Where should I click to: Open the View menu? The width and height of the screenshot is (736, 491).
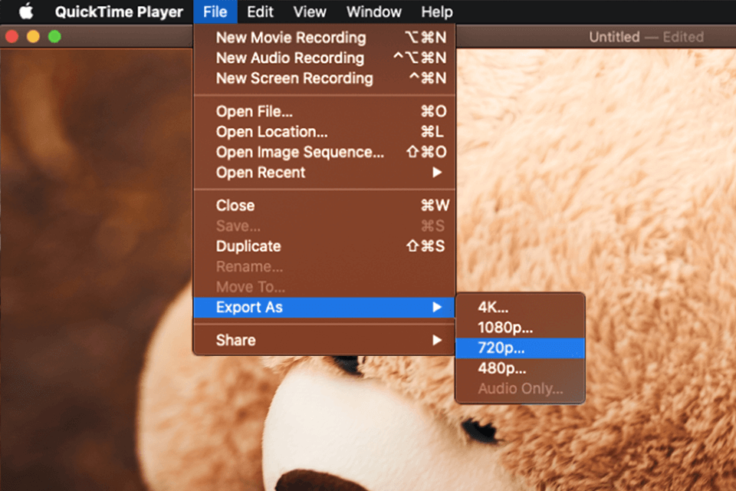[x=310, y=12]
